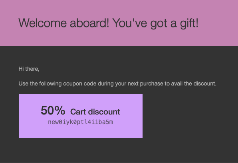Click the word gift! in the heading
This screenshot has height=163, width=238.
[x=189, y=23]
